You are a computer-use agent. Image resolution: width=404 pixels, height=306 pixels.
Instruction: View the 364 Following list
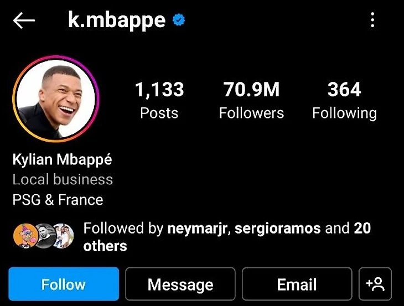tap(344, 100)
